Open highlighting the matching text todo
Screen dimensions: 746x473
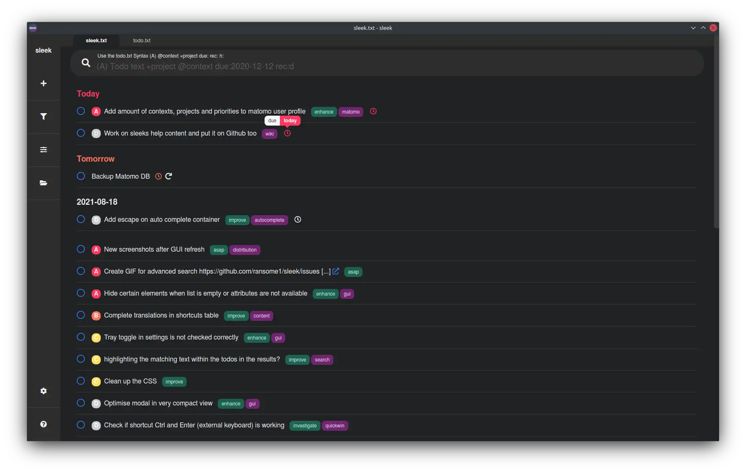pos(192,359)
